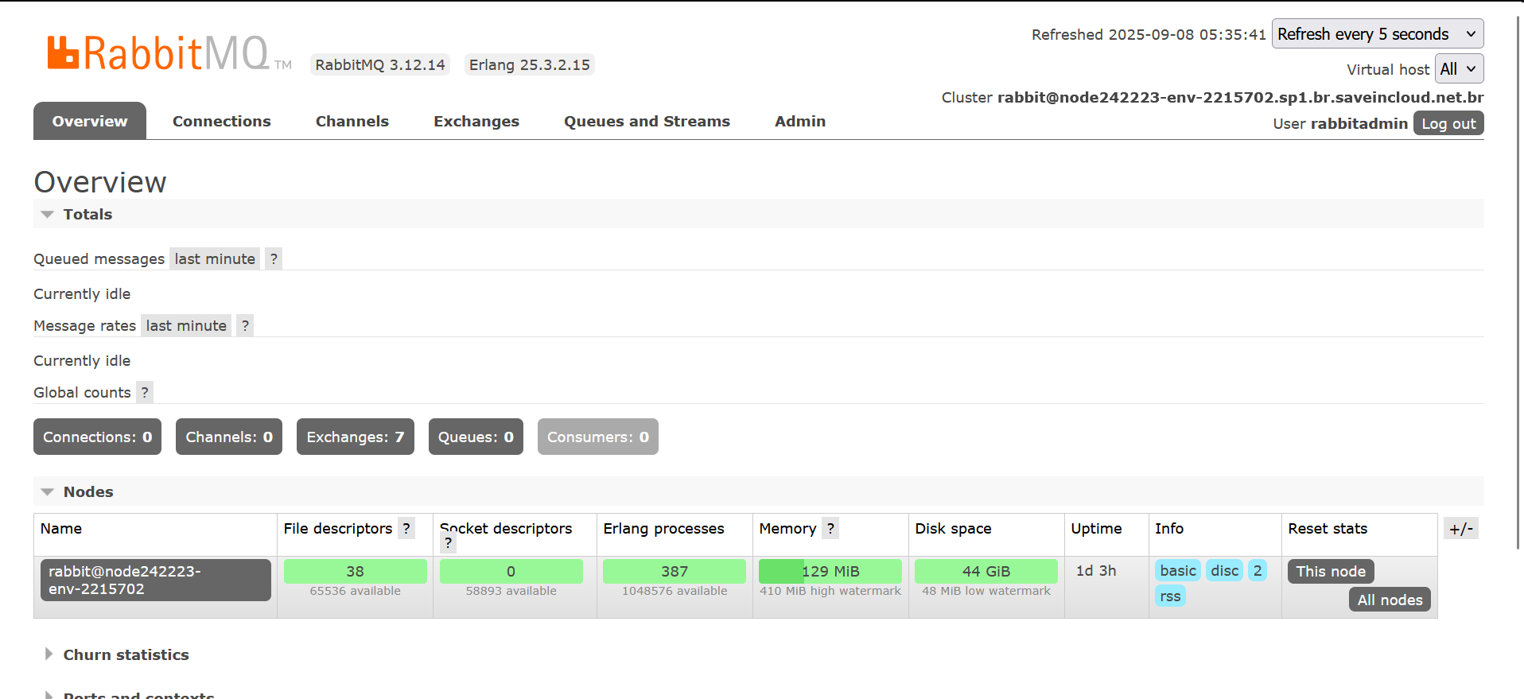
Task: Click the basic info tag
Action: coord(1178,570)
